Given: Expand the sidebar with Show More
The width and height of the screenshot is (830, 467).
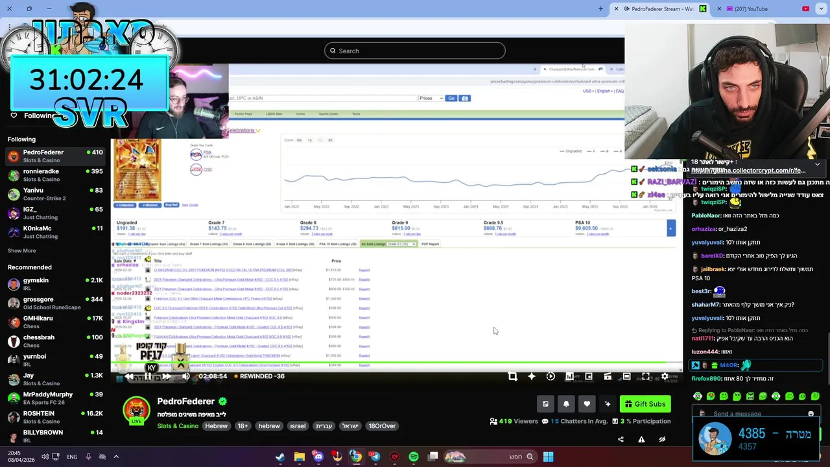Looking at the screenshot, I should click(x=22, y=250).
